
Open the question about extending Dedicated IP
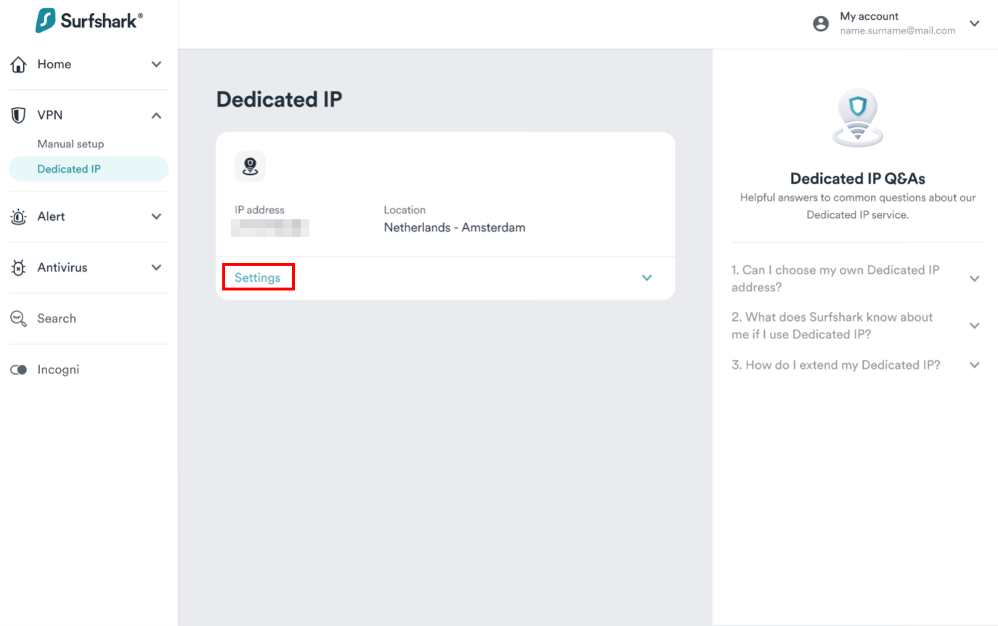[x=974, y=365]
